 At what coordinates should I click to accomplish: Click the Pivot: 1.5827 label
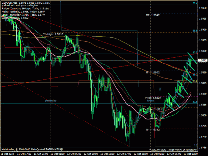click(153, 98)
